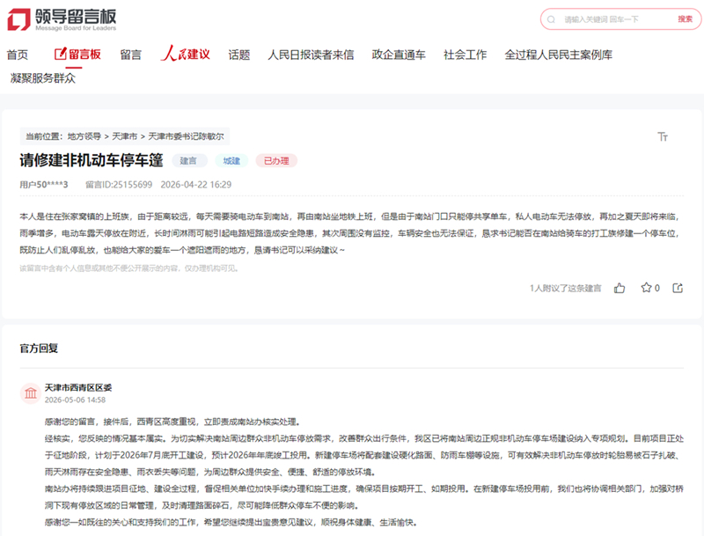704x536 pixels.
Task: Go to the 话题 page
Action: coord(238,55)
